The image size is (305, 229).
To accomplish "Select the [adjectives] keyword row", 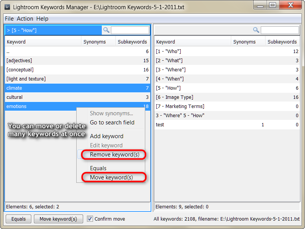I will coord(78,61).
